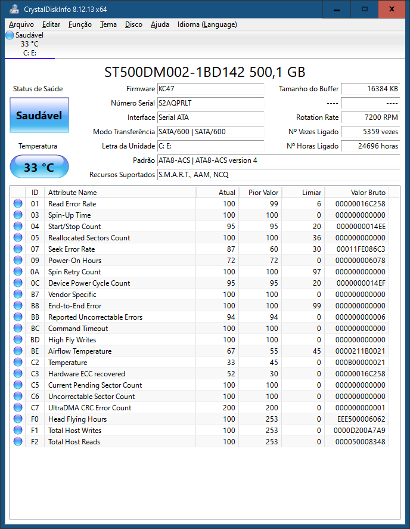Screen dimensions: 410x529
Task: Open the Ajuda menu
Action: [x=160, y=24]
